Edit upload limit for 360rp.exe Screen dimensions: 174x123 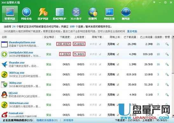118,85
